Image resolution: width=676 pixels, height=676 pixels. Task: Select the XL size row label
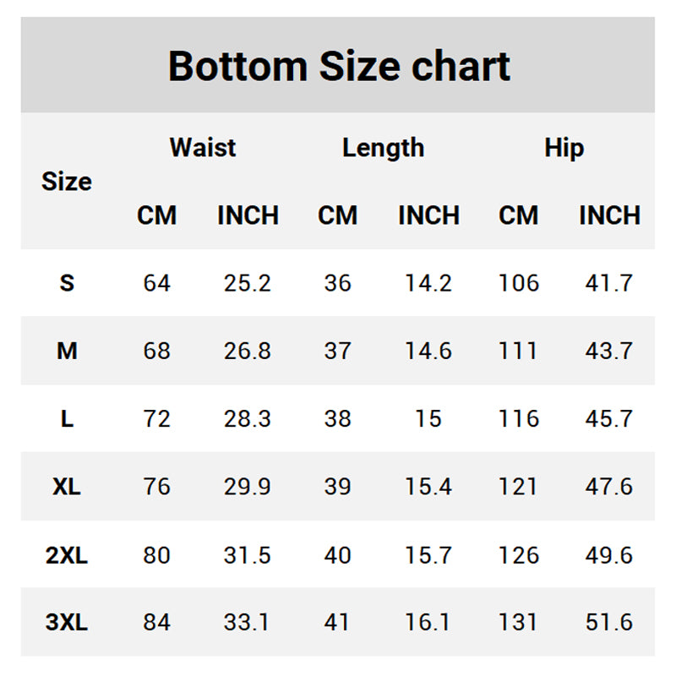[67, 487]
